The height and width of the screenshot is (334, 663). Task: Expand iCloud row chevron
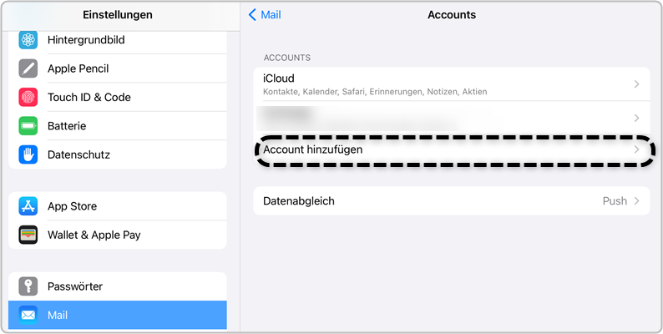pos(637,84)
